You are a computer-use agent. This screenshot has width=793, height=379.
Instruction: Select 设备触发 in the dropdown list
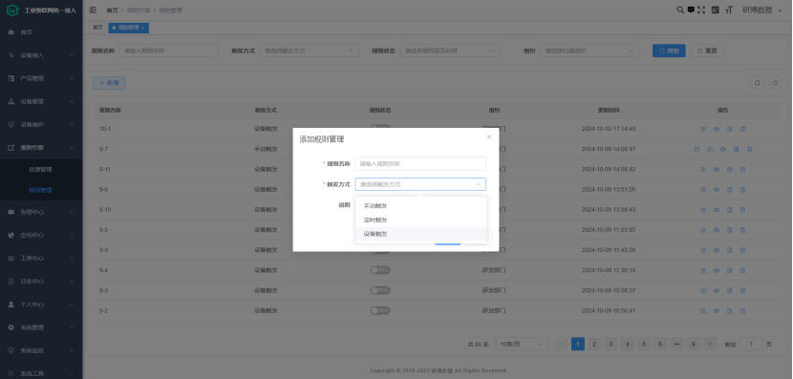coord(420,234)
